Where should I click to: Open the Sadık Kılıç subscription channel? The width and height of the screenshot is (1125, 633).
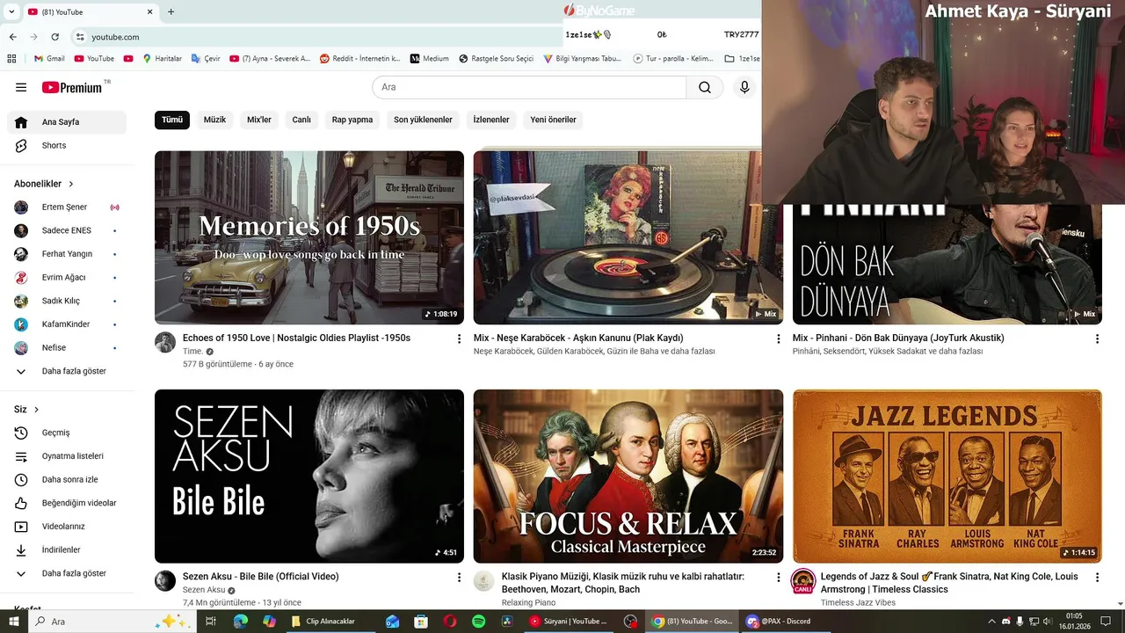pos(67,301)
